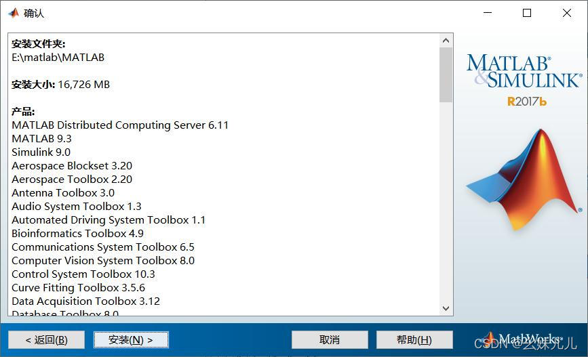
Task: Maximize the 确认 installer window
Action: click(527, 13)
